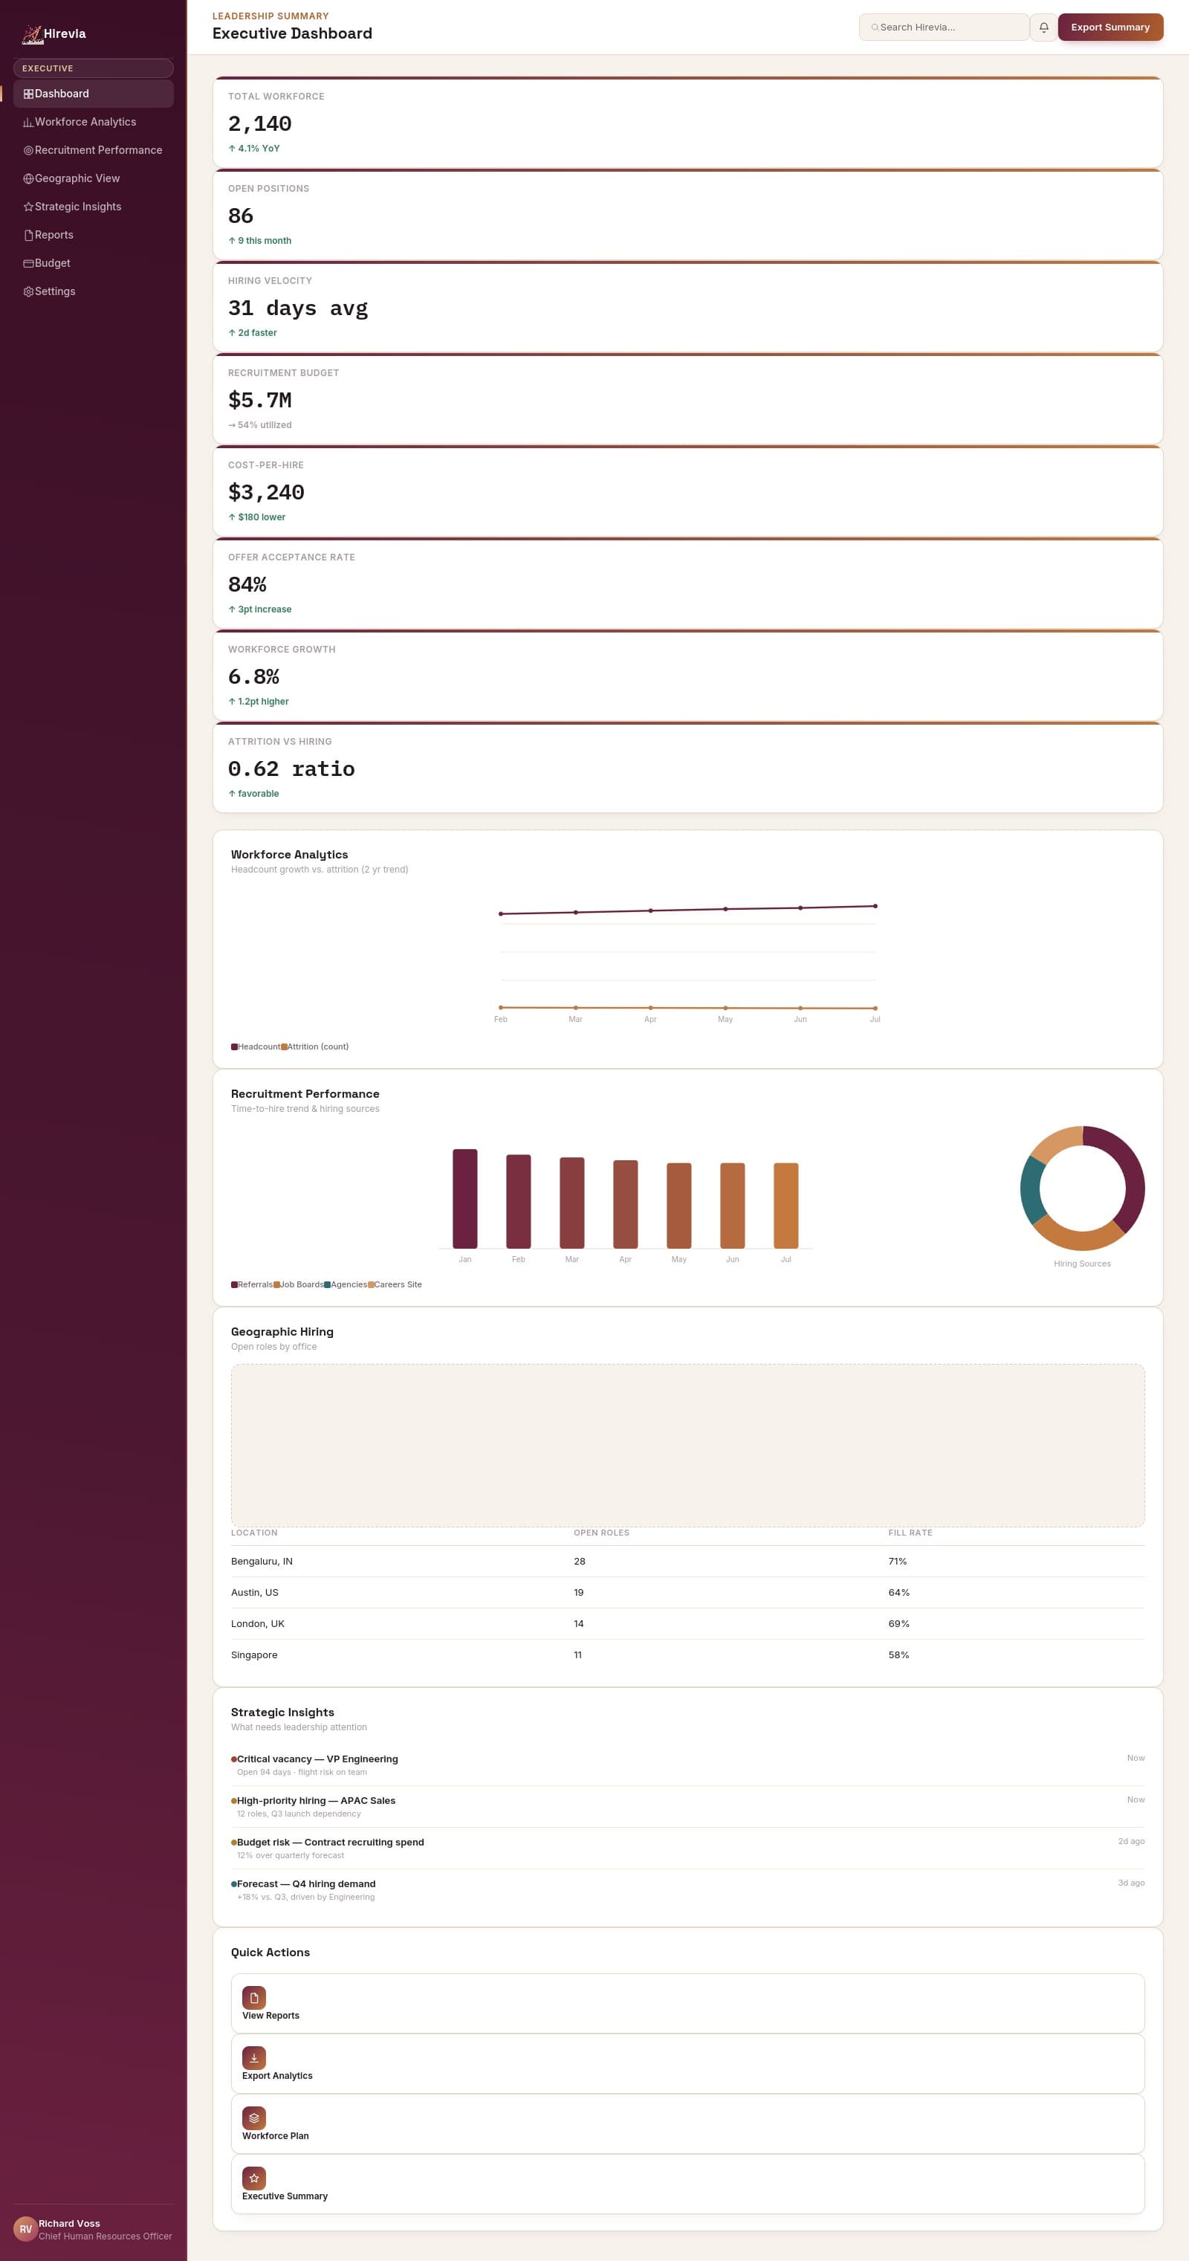Click the Workforce Plan layers icon
This screenshot has width=1189, height=2261.
pos(253,2118)
